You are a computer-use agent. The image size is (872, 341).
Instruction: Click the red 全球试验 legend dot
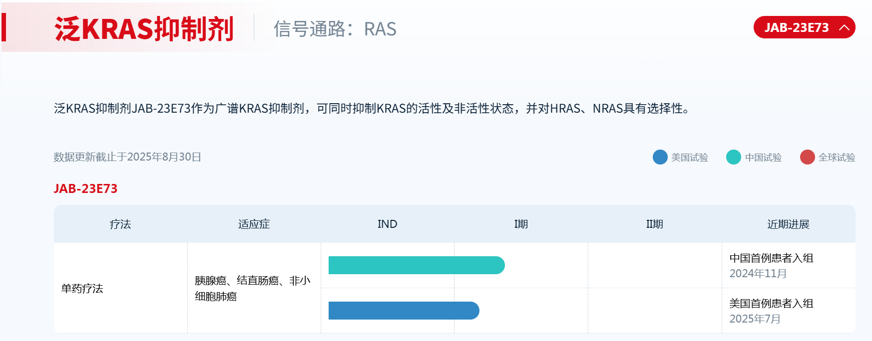pyautogui.click(x=807, y=157)
